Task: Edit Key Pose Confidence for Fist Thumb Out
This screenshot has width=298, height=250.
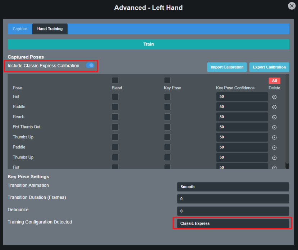Action: click(x=242, y=127)
